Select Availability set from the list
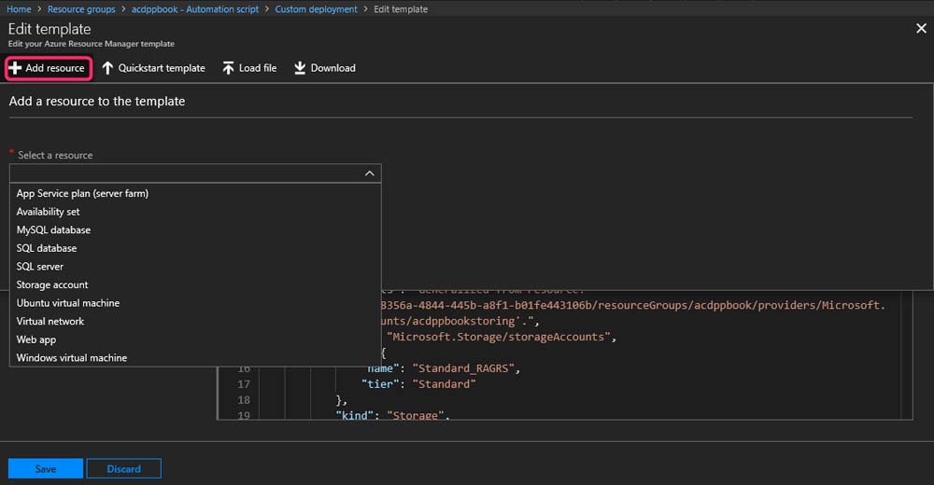Screen dimensions: 934x485 point(48,212)
